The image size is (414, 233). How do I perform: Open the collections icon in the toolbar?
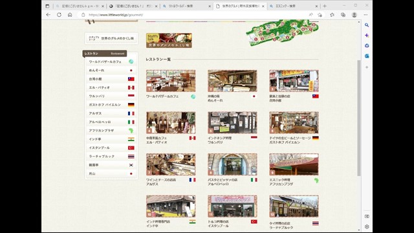(343, 15)
